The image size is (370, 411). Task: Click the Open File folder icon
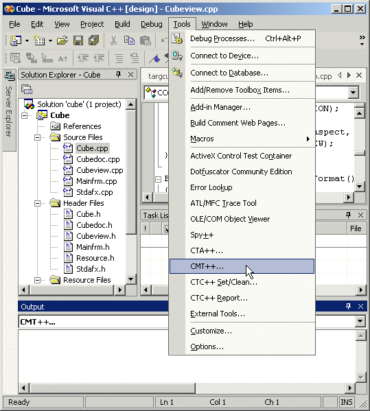pos(62,40)
